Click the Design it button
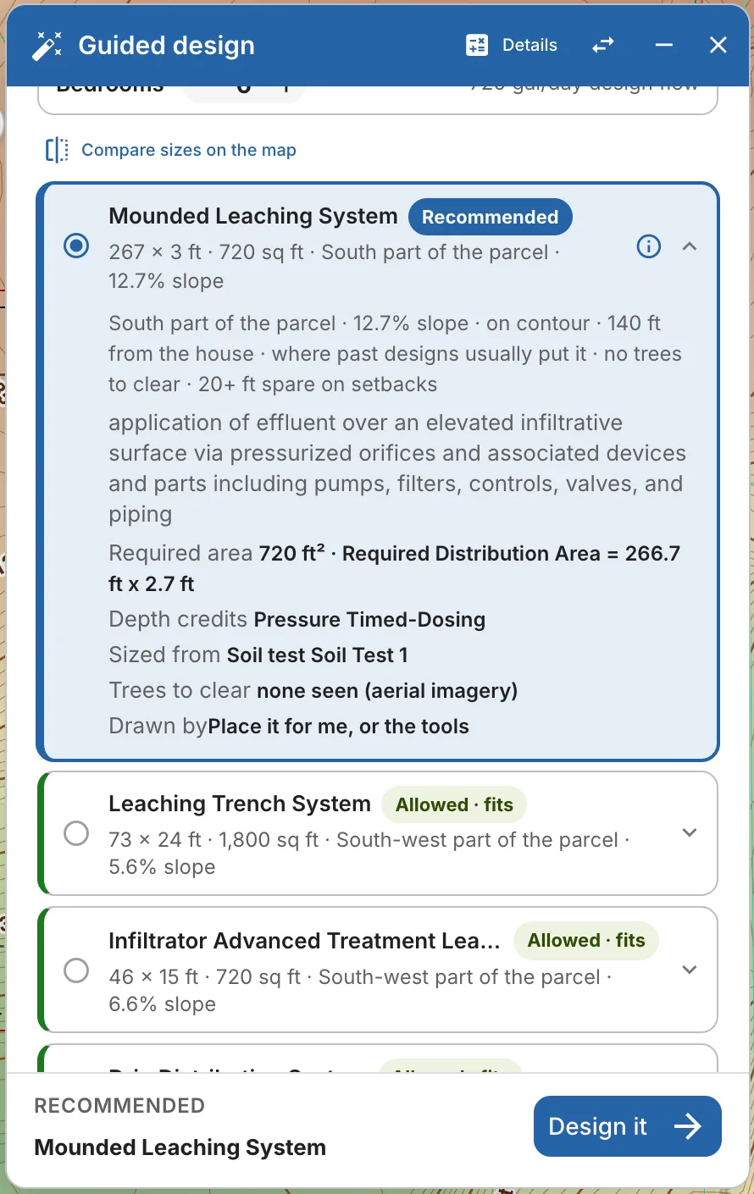Image resolution: width=754 pixels, height=1194 pixels. point(628,1126)
